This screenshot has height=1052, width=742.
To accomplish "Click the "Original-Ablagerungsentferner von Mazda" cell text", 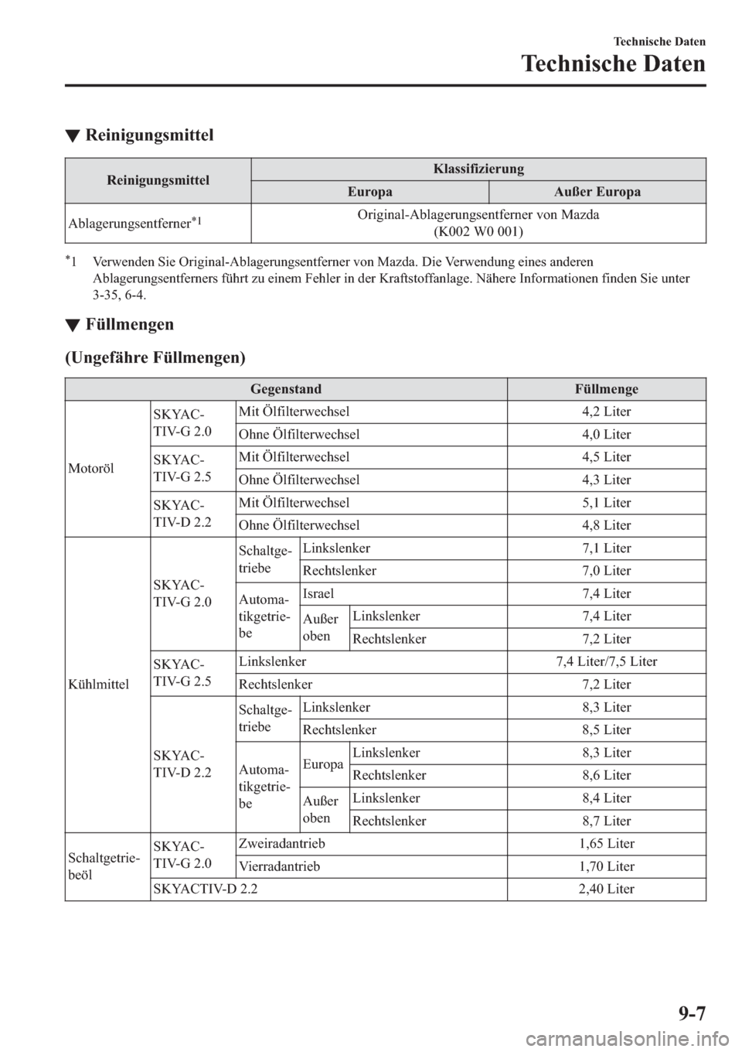I will coord(478,215).
